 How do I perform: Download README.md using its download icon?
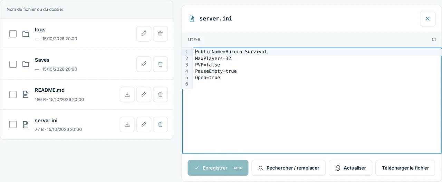pyautogui.click(x=127, y=94)
